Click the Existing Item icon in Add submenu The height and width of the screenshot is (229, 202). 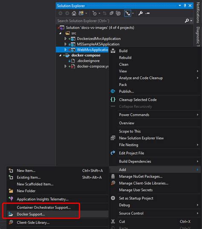11,177
